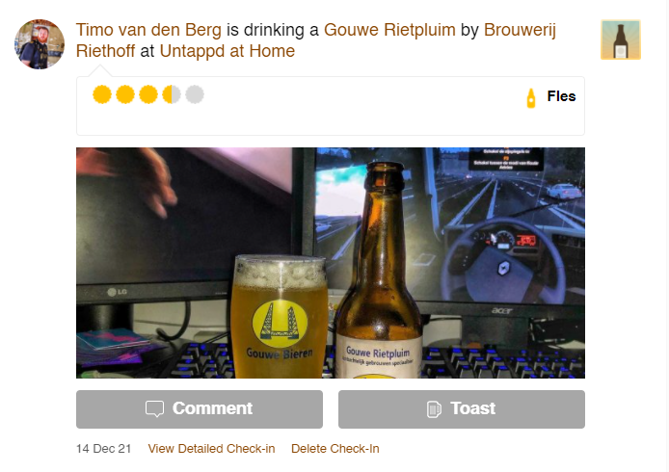Enlarge the check-in beer photo
Viewport: 669px width, 472px height.
click(331, 263)
